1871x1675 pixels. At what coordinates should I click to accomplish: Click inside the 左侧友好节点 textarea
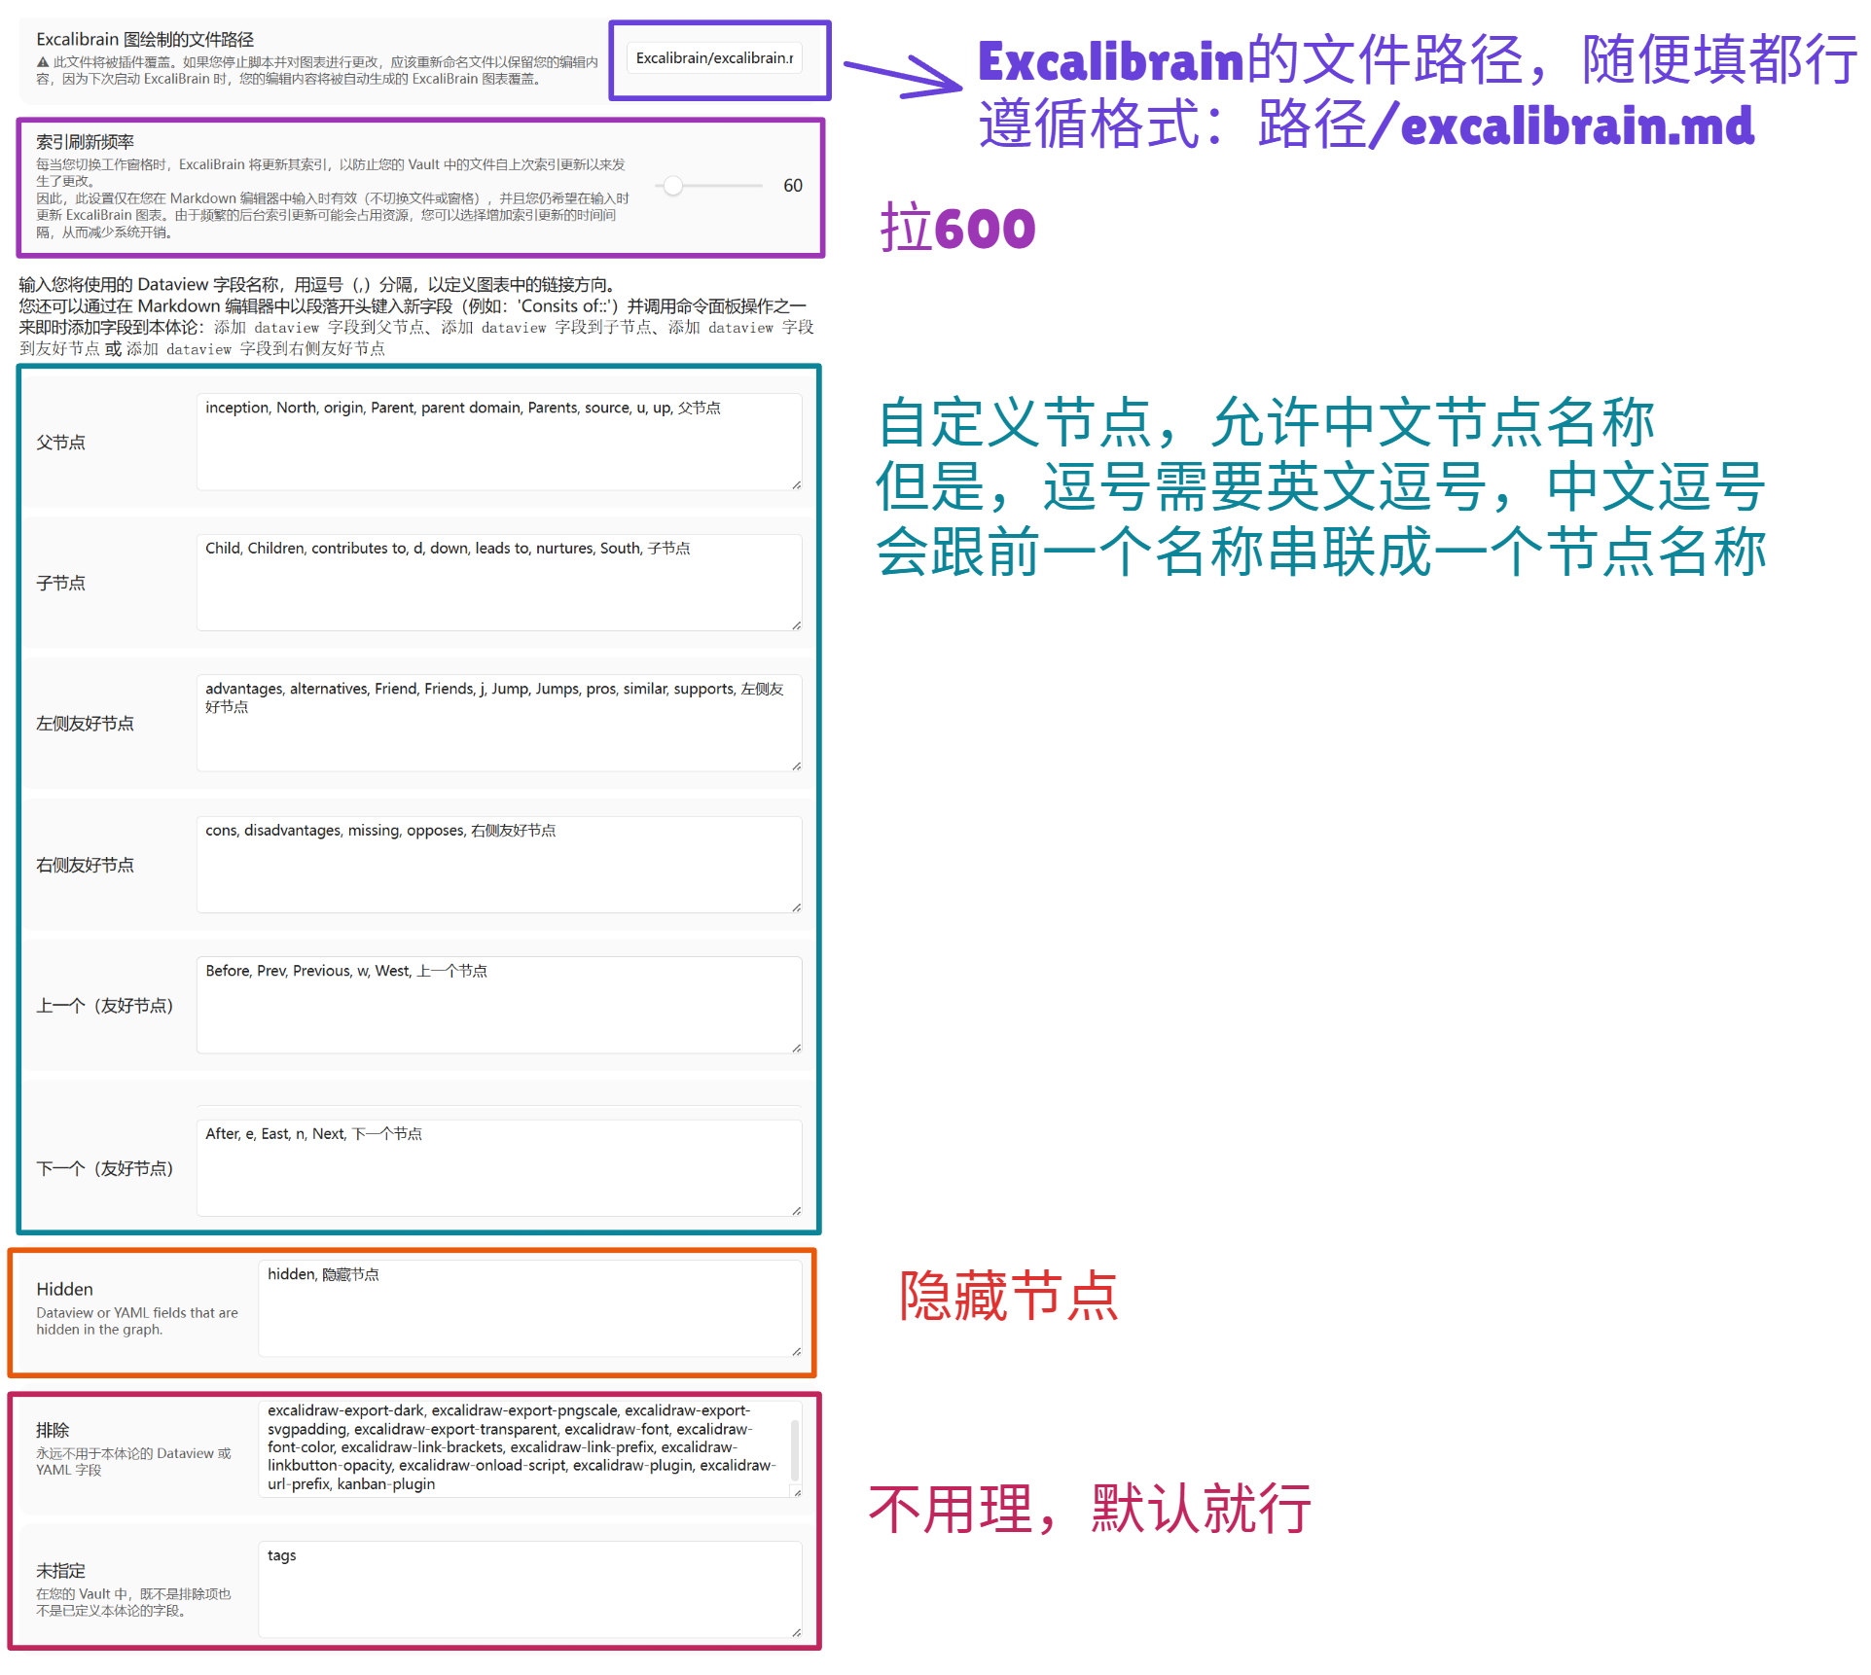[x=498, y=723]
